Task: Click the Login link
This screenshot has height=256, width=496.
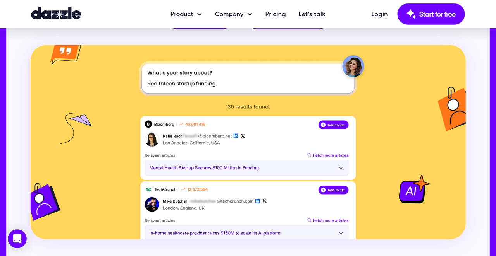Action: tap(379, 14)
